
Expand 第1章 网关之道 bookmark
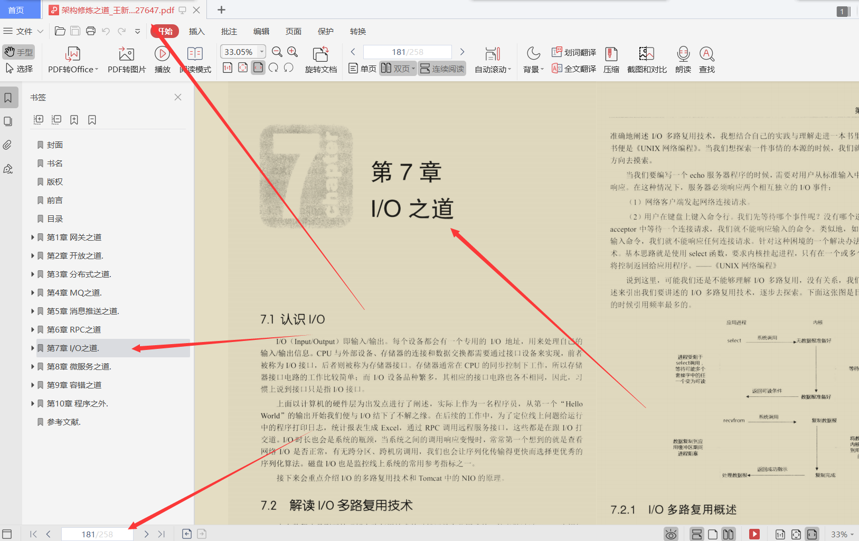[x=33, y=238]
